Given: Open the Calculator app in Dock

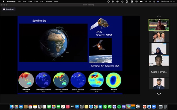Looking at the screenshot, I should point(40,106).
